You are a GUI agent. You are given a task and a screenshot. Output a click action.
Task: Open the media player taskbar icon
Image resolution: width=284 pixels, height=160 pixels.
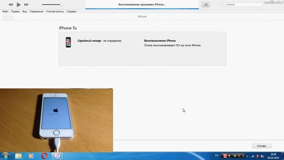(31, 156)
